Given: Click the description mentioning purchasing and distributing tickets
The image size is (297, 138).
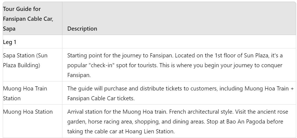Looking at the screenshot, I should click(181, 93).
